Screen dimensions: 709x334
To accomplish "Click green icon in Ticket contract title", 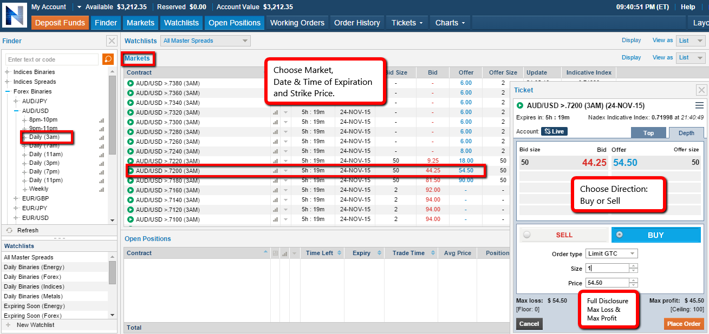I will click(x=520, y=105).
